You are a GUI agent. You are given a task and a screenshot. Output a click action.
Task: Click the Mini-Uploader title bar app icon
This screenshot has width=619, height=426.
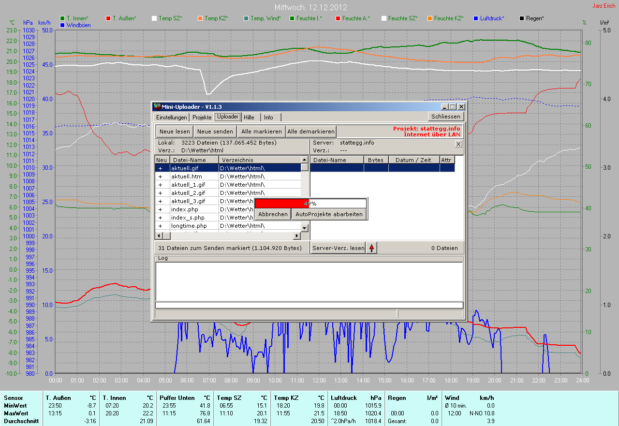[x=157, y=106]
